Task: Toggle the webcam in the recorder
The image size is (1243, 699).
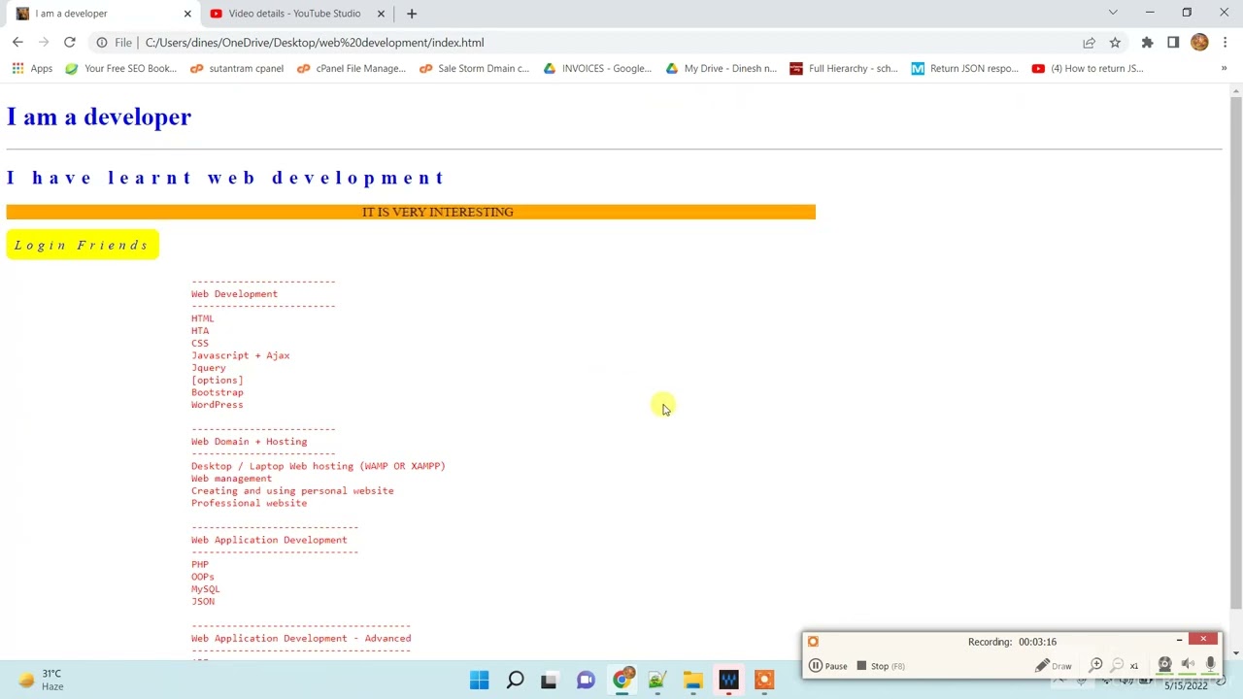Action: pyautogui.click(x=1164, y=665)
